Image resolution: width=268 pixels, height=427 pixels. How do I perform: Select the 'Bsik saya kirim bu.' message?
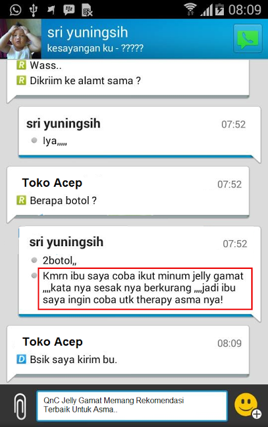(x=74, y=360)
